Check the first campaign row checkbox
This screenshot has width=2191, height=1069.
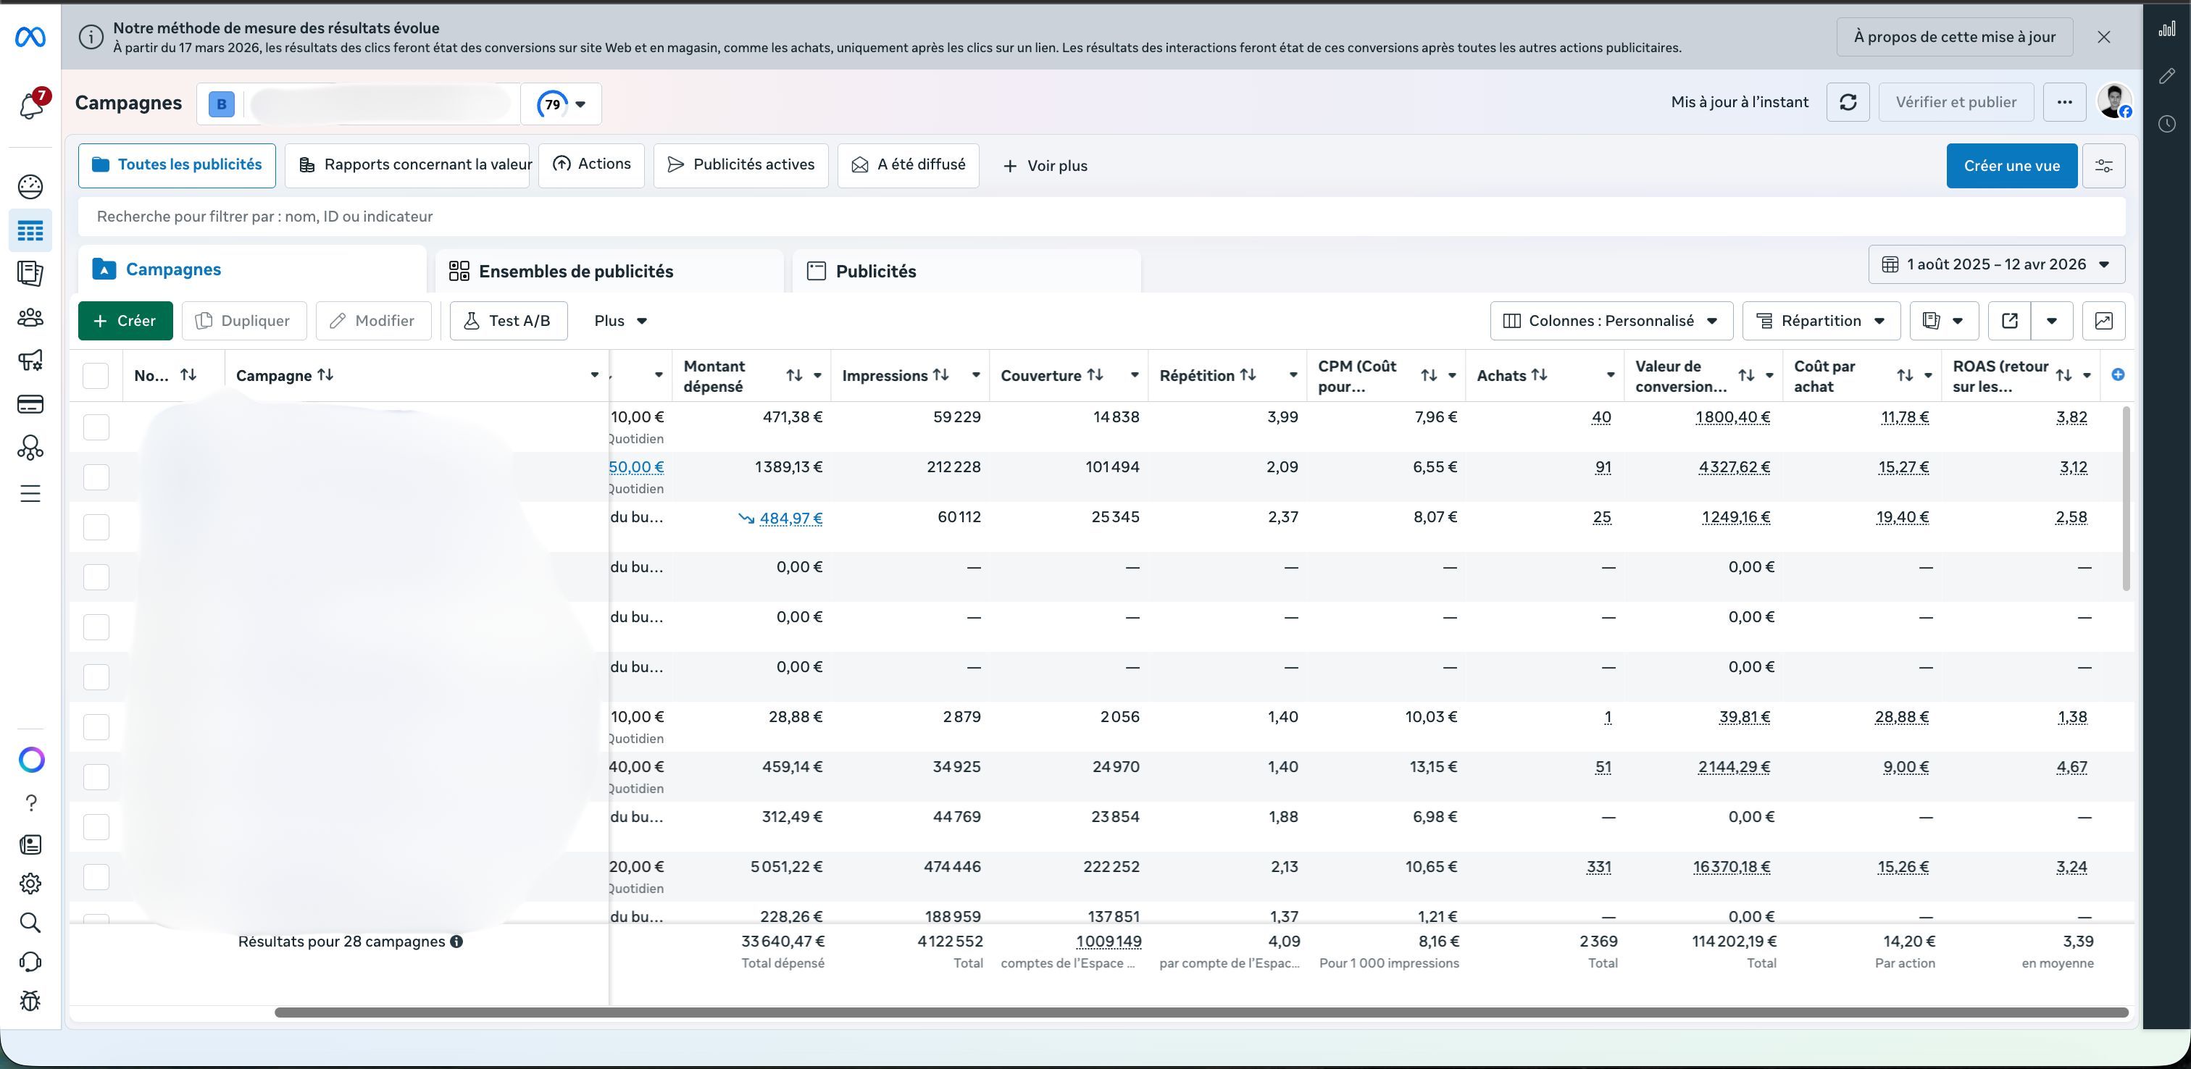(x=96, y=427)
